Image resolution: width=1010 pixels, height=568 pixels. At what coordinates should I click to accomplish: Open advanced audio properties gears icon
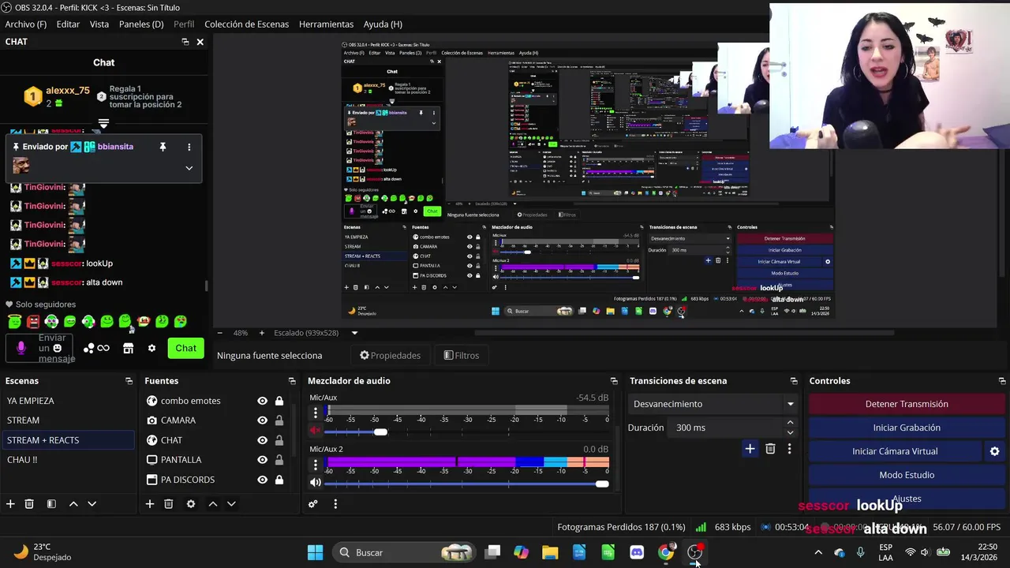[x=313, y=503]
